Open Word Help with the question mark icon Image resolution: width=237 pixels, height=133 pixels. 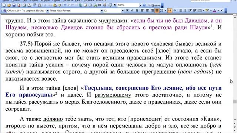[144, 5]
